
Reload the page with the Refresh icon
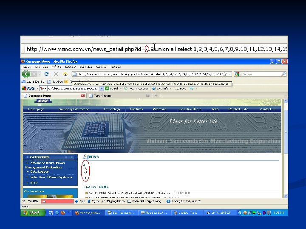46,74
